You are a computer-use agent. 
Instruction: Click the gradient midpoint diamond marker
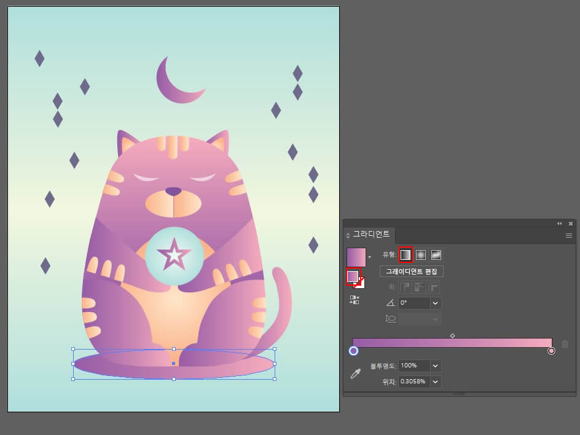(452, 335)
